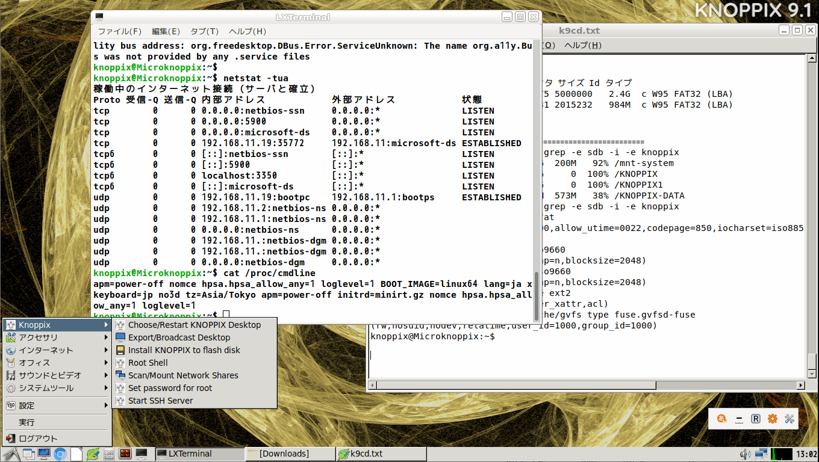Open the network connection tray icon
Viewport: 819px width, 462px height.
coord(761,454)
